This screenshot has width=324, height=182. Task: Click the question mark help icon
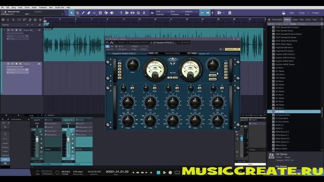coord(121,13)
